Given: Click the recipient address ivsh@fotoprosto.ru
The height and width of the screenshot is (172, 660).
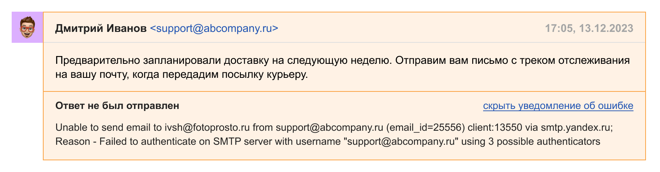Looking at the screenshot, I should click(207, 128).
